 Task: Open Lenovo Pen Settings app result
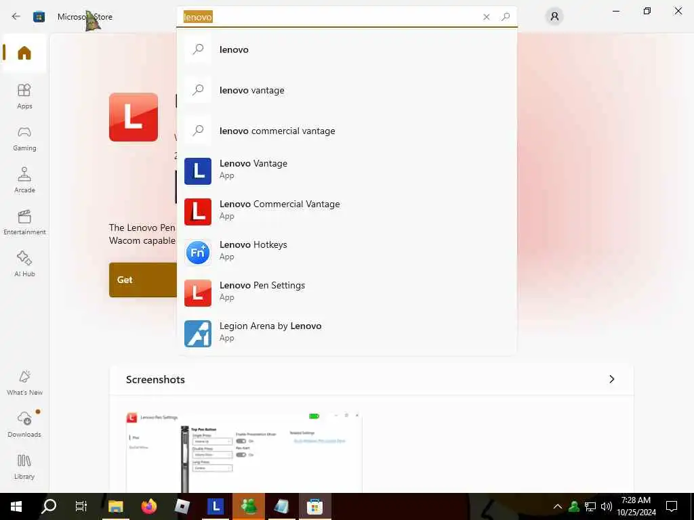[x=346, y=292]
